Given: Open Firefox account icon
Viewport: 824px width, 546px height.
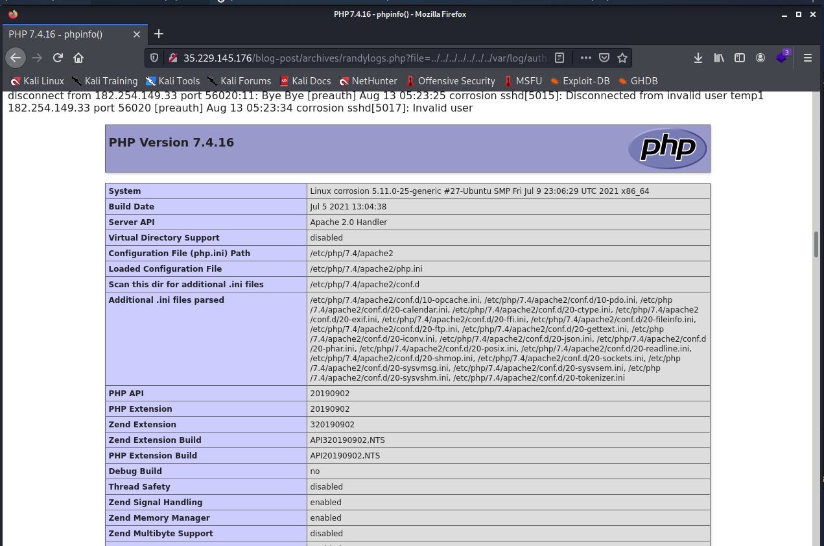Looking at the screenshot, I should (x=760, y=58).
